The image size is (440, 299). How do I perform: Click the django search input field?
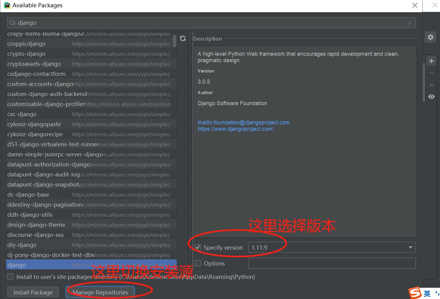coord(211,23)
